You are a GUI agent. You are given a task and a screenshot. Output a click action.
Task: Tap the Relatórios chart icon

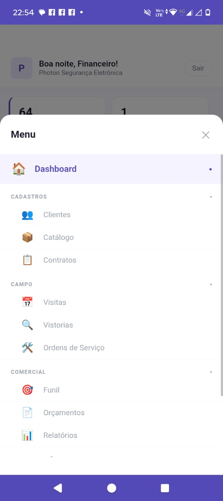pyautogui.click(x=27, y=435)
